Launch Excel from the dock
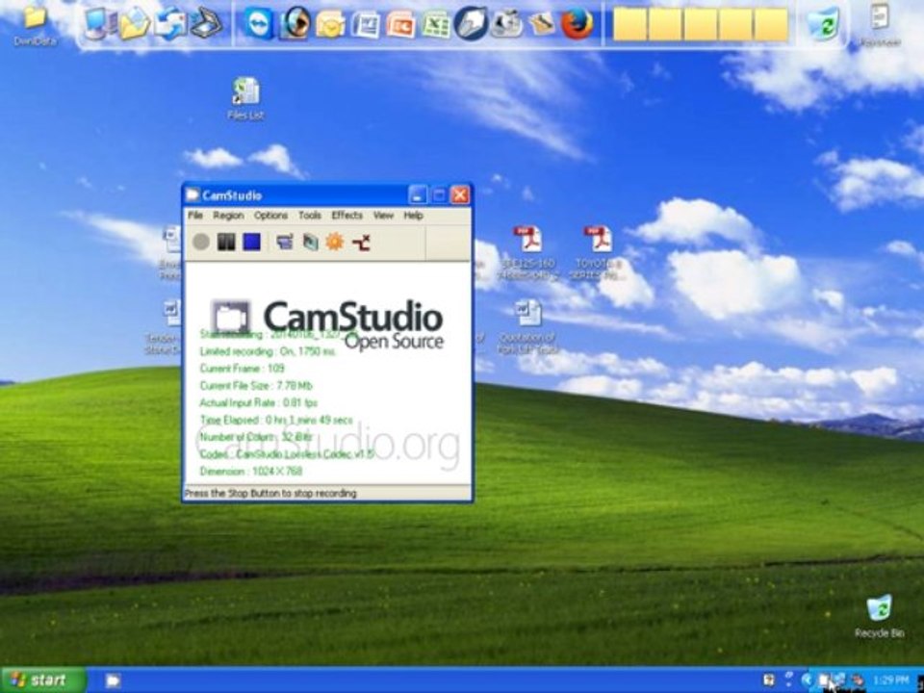The width and height of the screenshot is (924, 693). pyautogui.click(x=436, y=25)
